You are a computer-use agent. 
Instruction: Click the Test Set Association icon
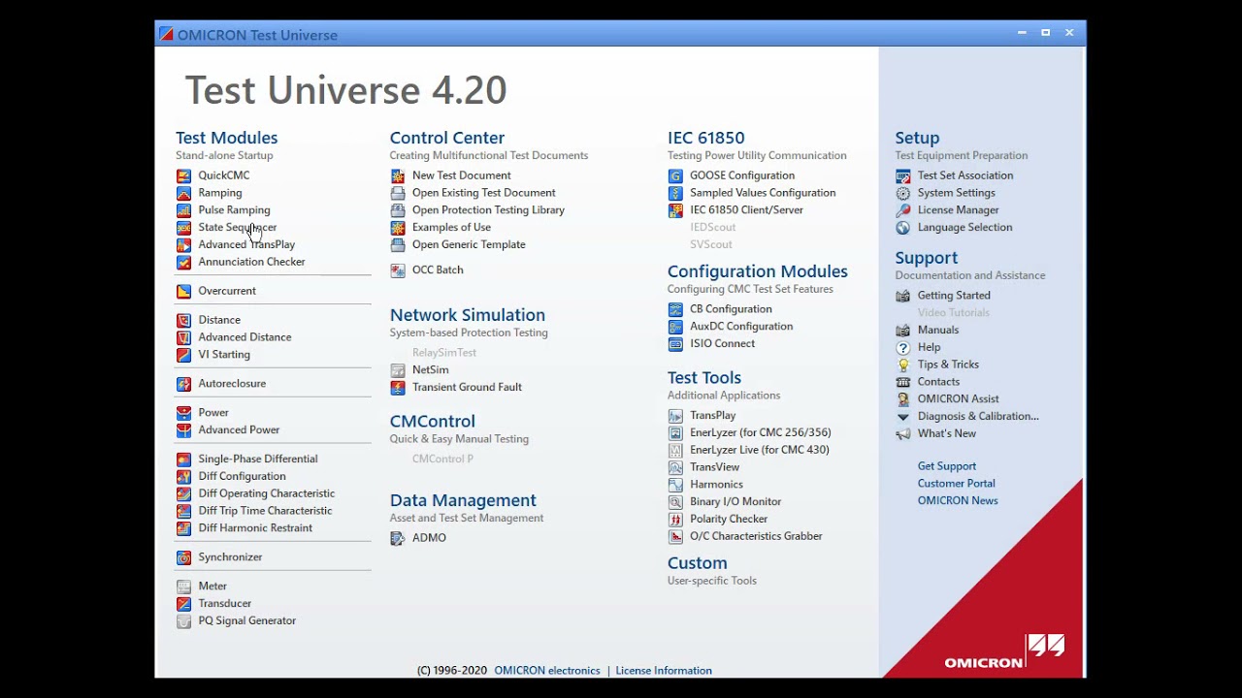pos(903,176)
